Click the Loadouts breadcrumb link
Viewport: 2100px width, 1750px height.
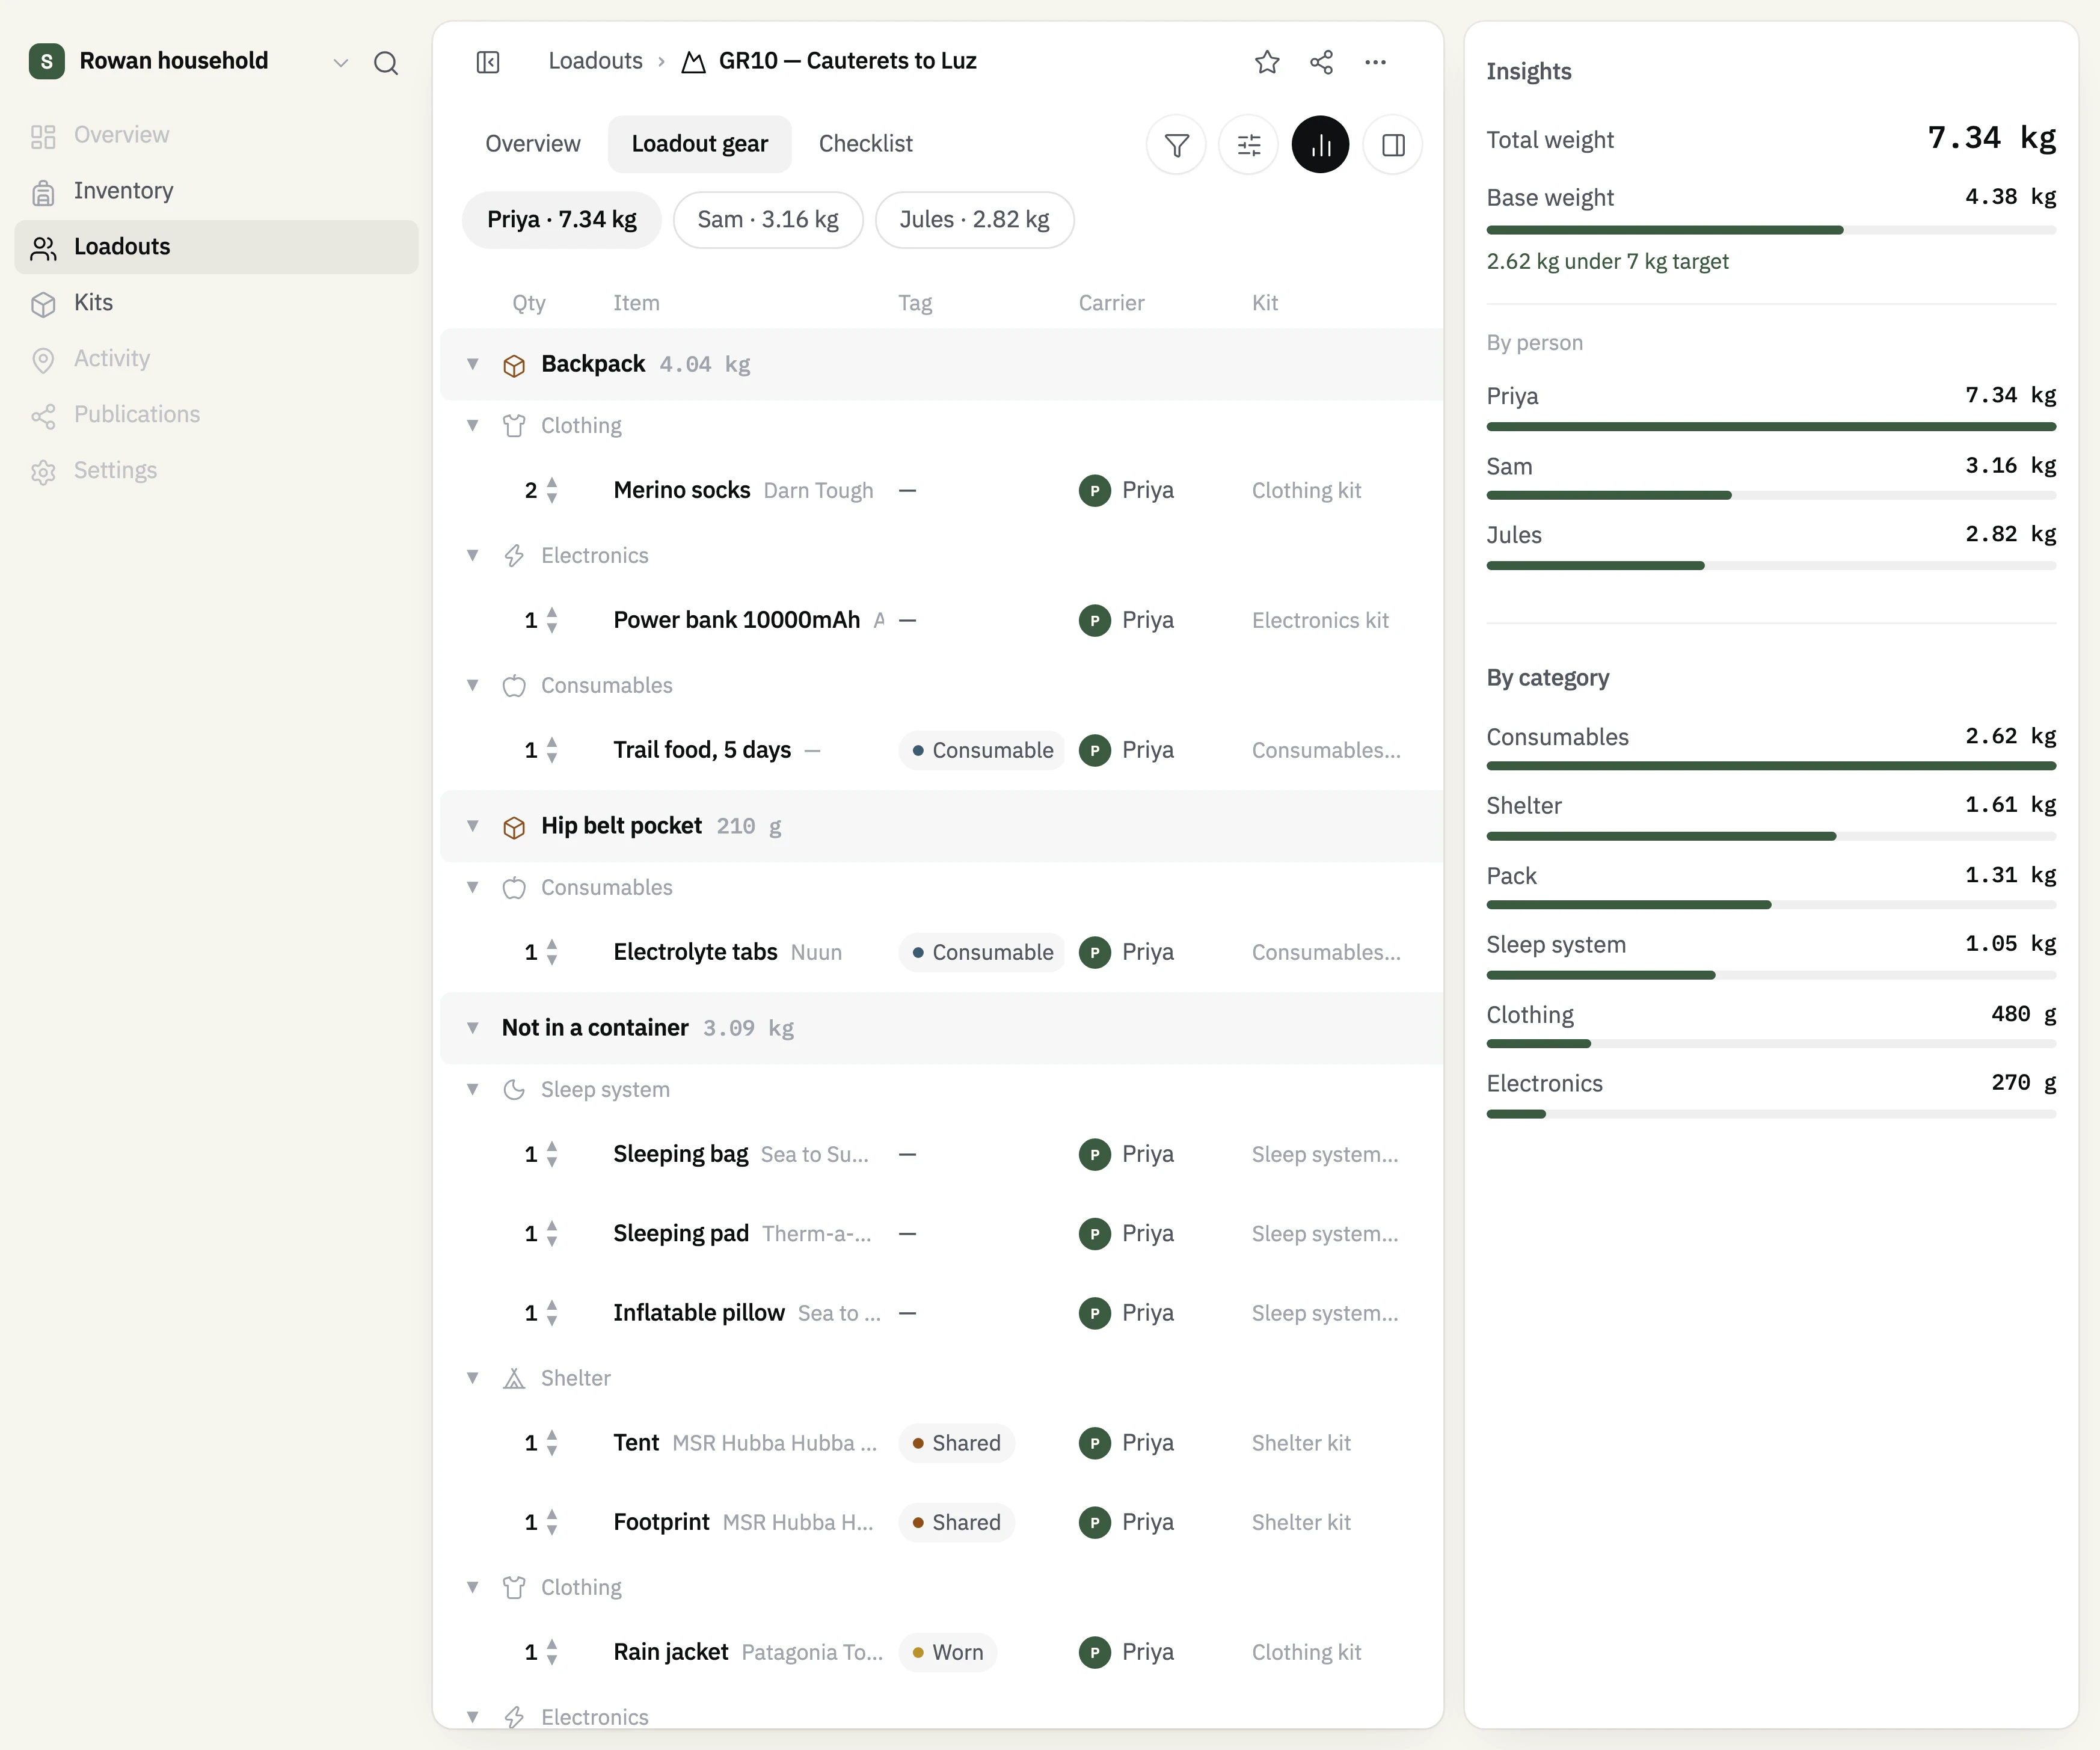[596, 61]
